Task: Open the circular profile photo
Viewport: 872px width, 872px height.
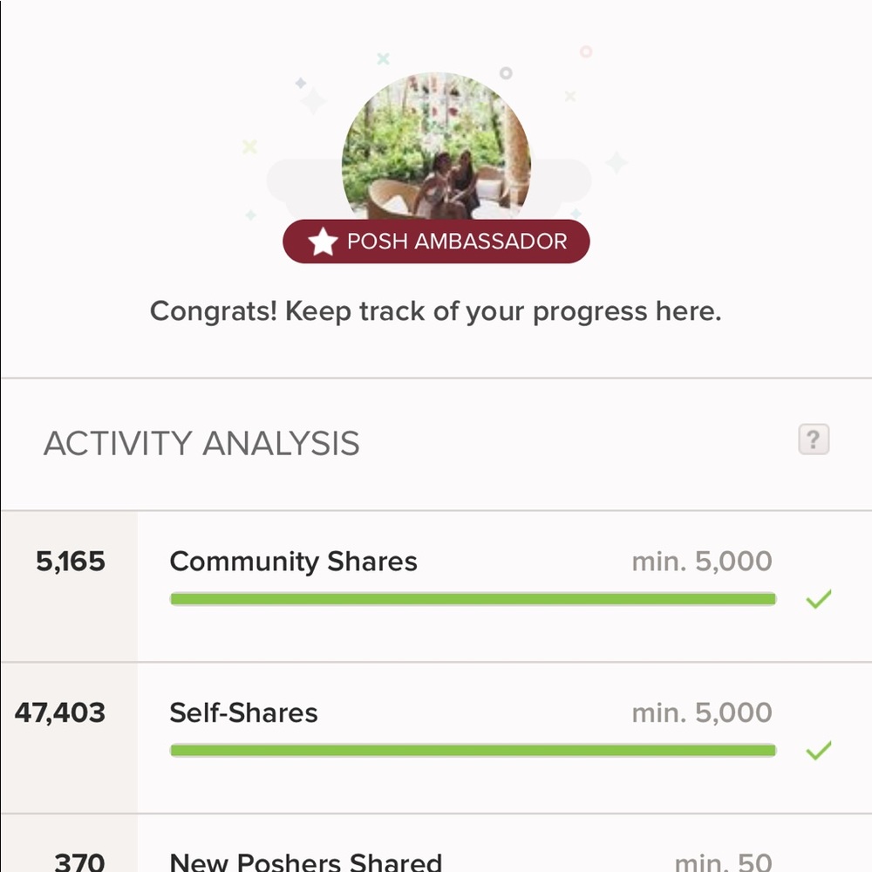Action: click(x=436, y=147)
